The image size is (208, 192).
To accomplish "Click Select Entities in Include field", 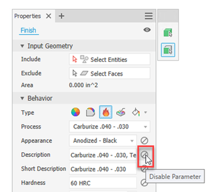I will pos(110,60).
